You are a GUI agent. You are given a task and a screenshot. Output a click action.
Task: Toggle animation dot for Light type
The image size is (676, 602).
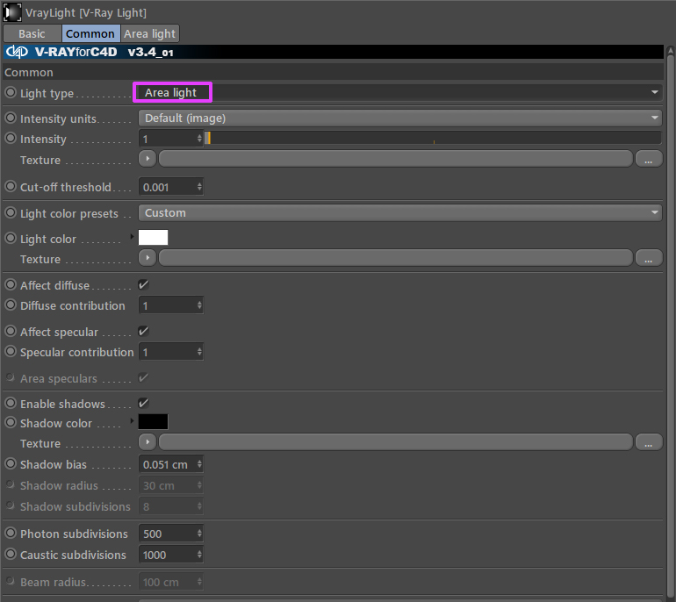pyautogui.click(x=11, y=92)
